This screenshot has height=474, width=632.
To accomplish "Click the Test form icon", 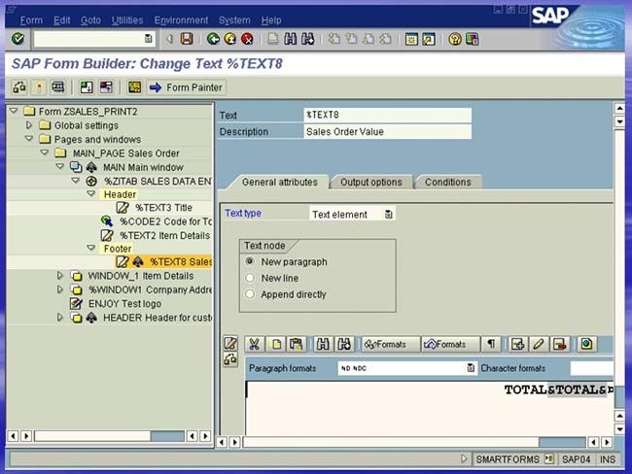I will coord(58,87).
